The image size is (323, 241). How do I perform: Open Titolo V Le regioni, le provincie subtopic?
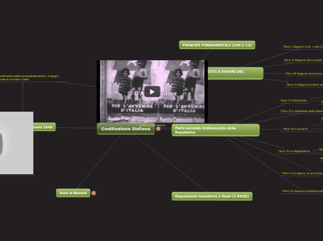pos(301,173)
